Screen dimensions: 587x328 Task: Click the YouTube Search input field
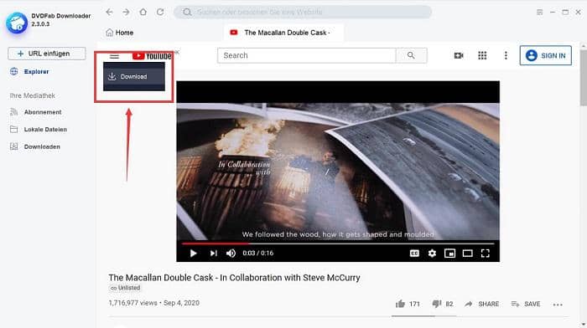[306, 55]
